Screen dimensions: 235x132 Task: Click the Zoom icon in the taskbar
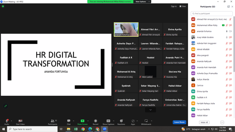click(105, 129)
